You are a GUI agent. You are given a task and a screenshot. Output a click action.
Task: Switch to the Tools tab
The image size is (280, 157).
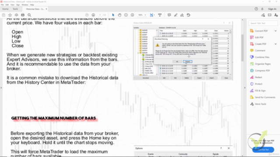click(x=15, y=9)
